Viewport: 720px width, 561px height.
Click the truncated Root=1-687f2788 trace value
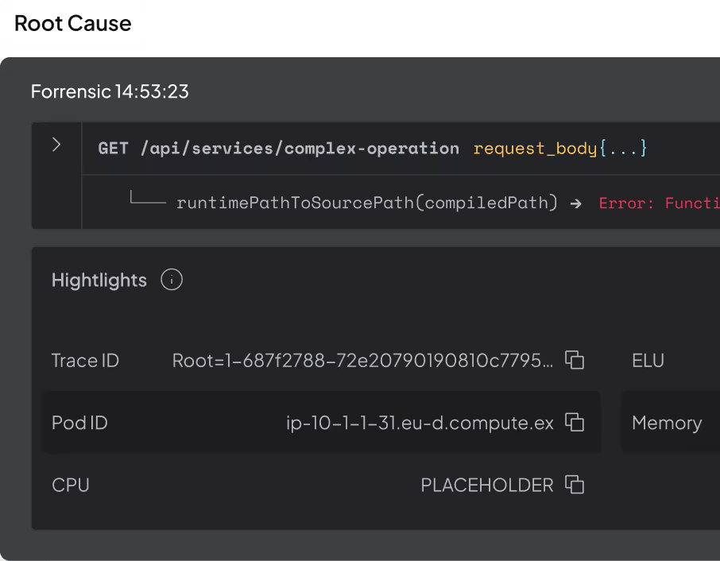[363, 360]
